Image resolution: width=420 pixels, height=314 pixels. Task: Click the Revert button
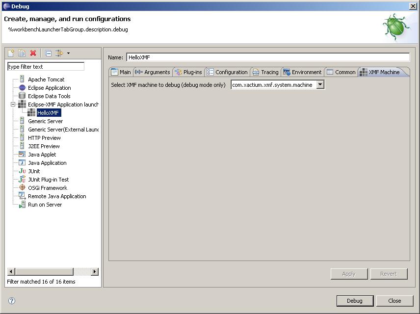pyautogui.click(x=389, y=274)
